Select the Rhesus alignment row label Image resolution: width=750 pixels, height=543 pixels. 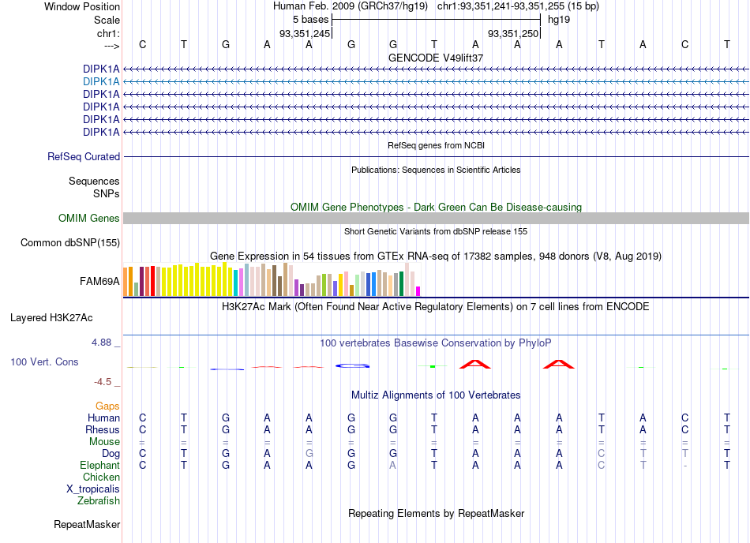pos(103,429)
